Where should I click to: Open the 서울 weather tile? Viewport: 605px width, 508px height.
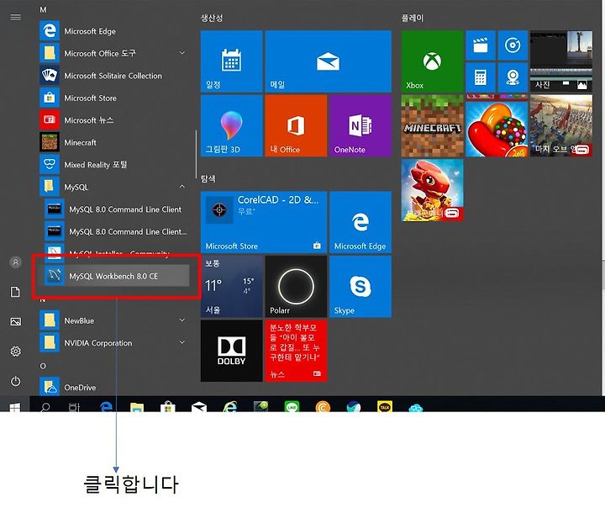click(x=232, y=286)
